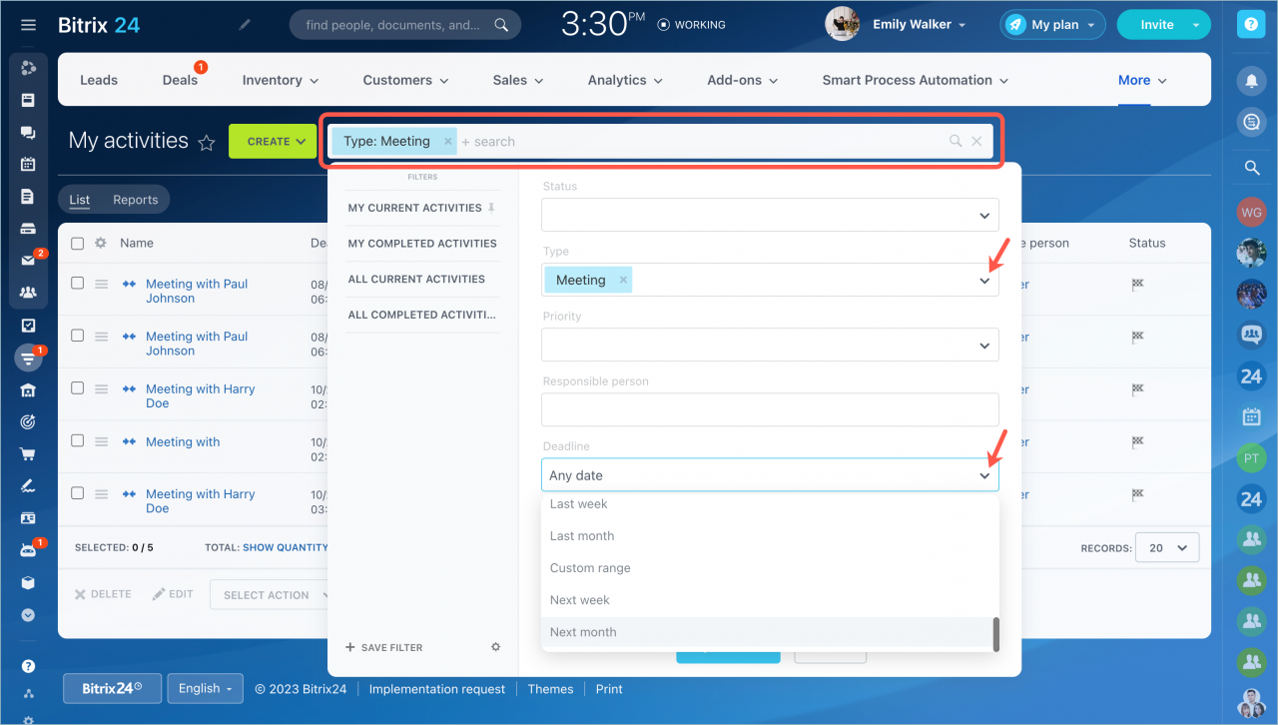This screenshot has height=725, width=1278.
Task: Open the target marketing icon in sidebar
Action: tap(28, 421)
